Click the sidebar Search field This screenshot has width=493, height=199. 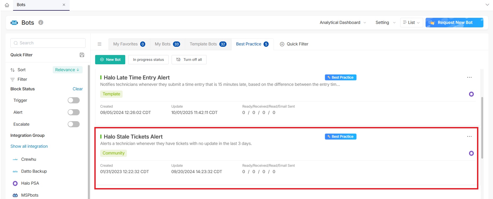click(48, 43)
